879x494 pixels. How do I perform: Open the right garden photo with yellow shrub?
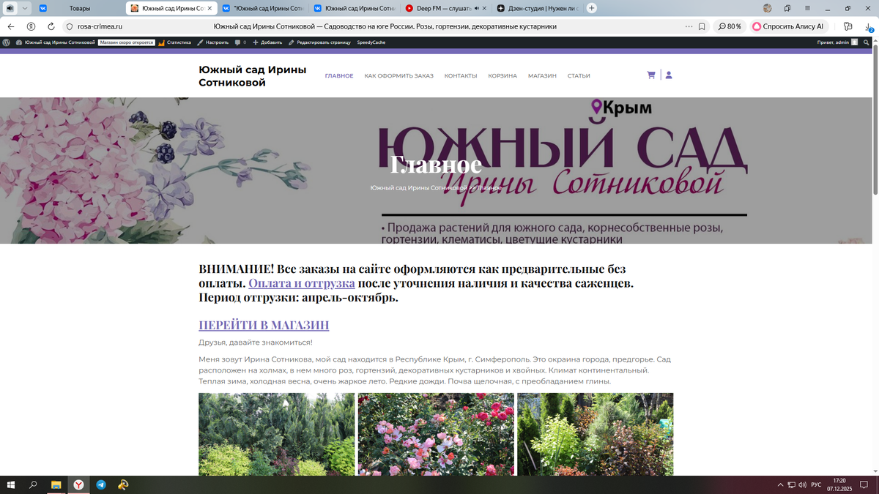[595, 434]
